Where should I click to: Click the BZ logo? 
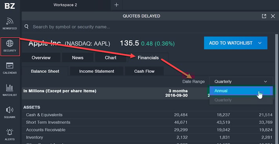click(x=10, y=6)
